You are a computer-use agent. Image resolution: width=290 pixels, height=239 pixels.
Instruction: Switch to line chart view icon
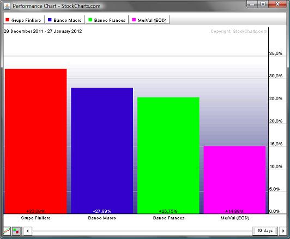(7, 231)
